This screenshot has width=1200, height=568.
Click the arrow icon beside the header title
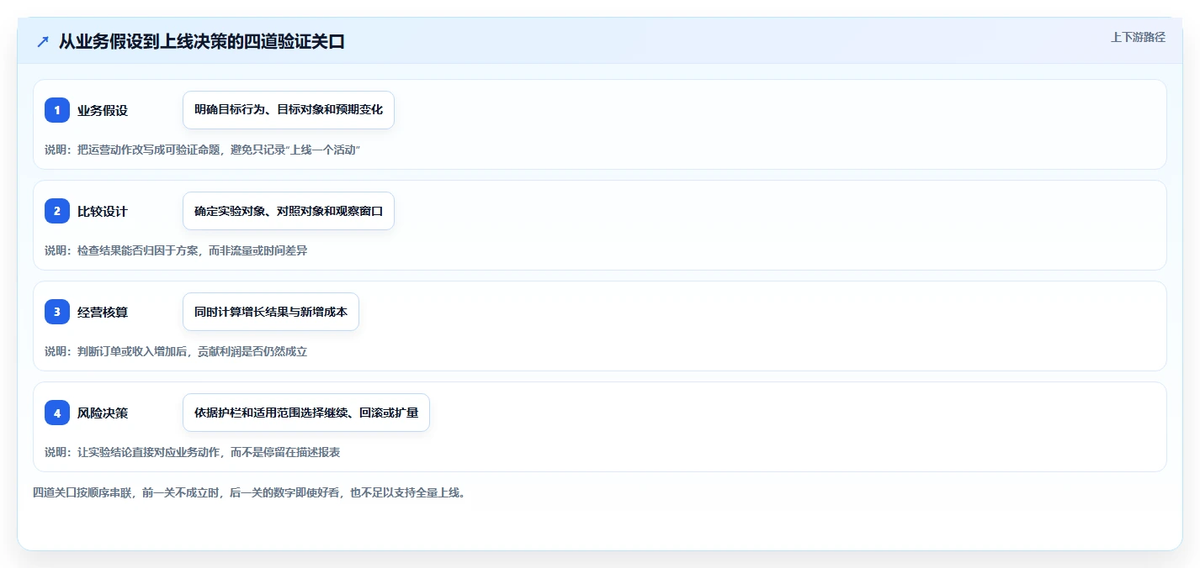pos(43,42)
